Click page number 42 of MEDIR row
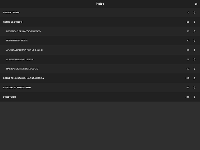Screen dimensions: 200x150 pyautogui.click(x=188, y=41)
